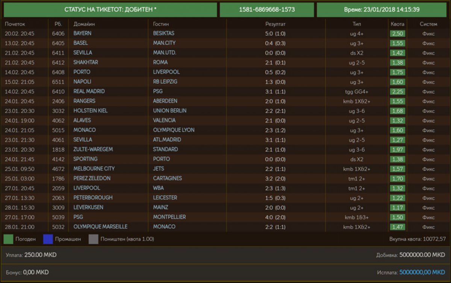Click away team VALENCIA
The height and width of the screenshot is (283, 451).
click(164, 121)
